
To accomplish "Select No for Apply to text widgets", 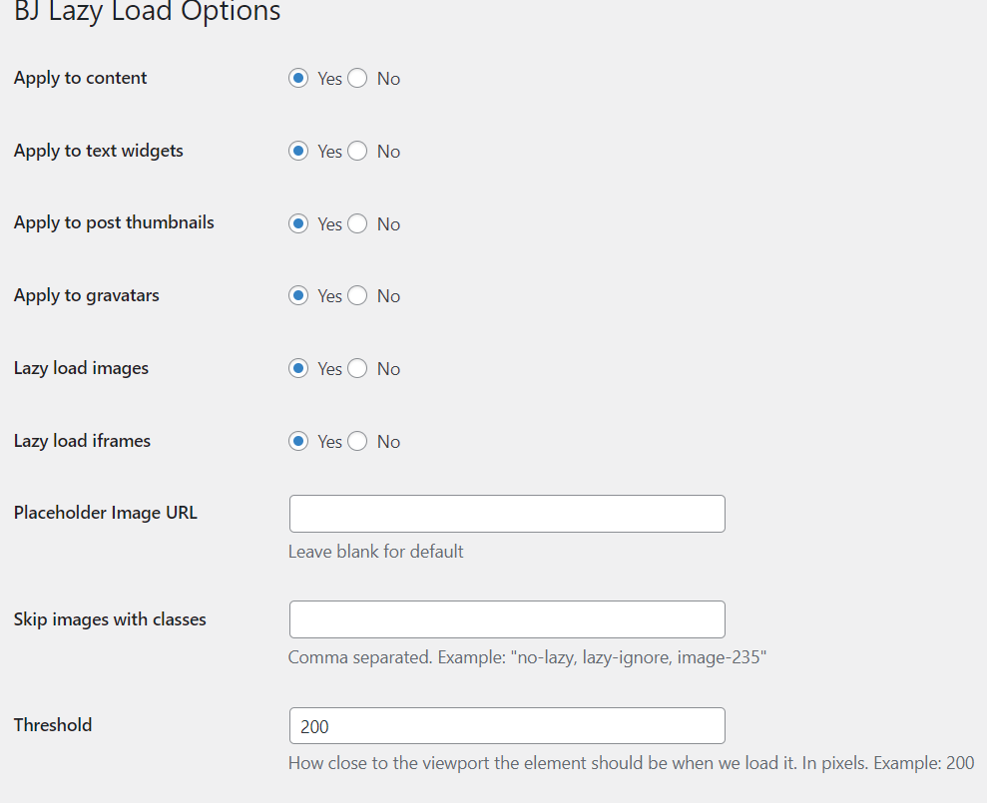I will pyautogui.click(x=357, y=151).
